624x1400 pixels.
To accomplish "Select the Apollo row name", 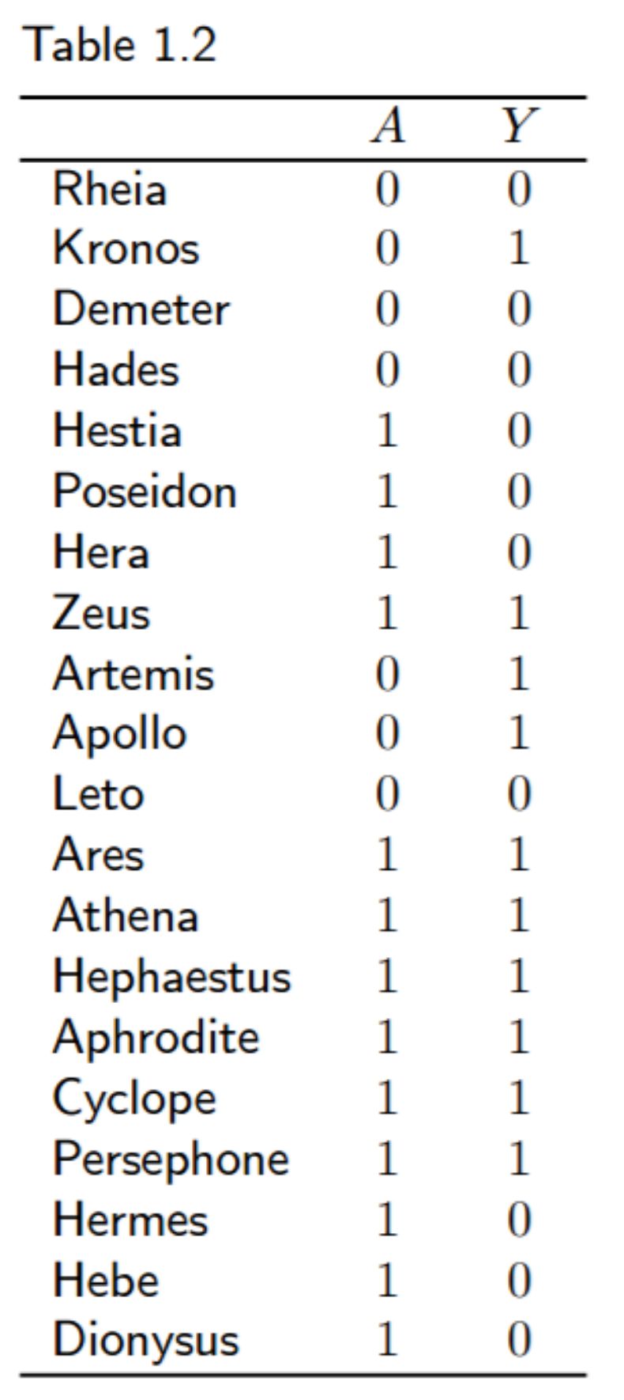I will tap(119, 735).
